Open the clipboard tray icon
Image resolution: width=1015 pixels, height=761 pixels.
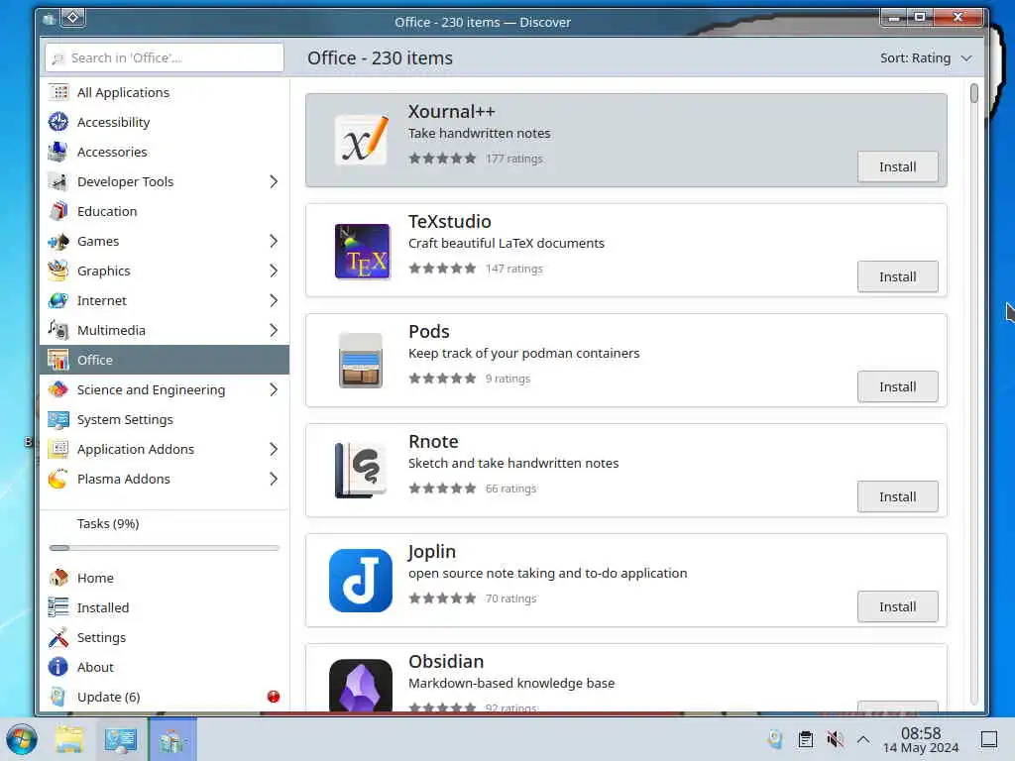805,739
